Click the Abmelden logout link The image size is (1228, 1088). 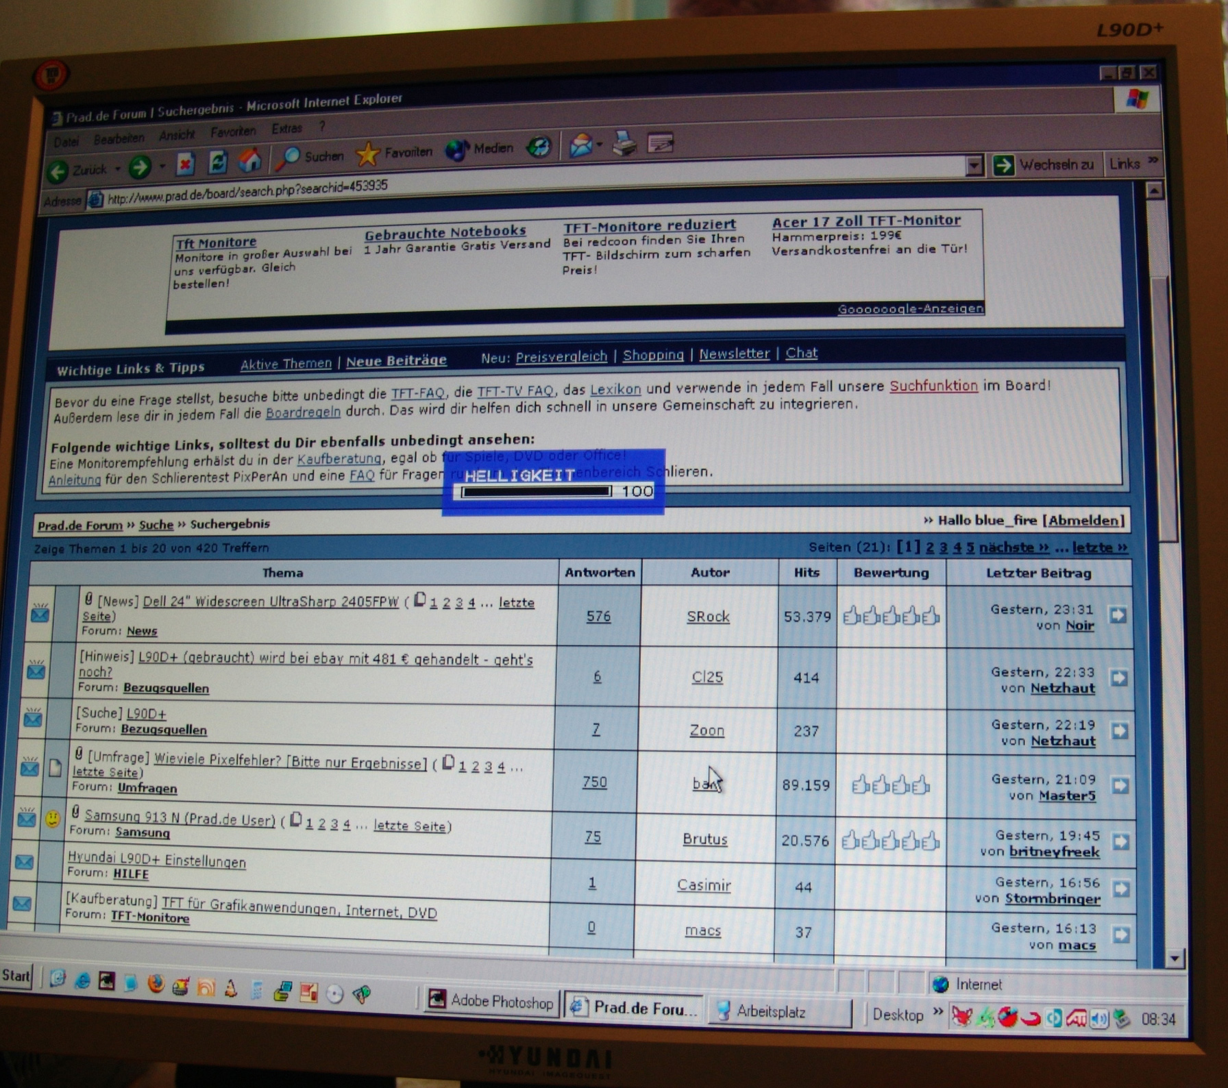click(1085, 520)
